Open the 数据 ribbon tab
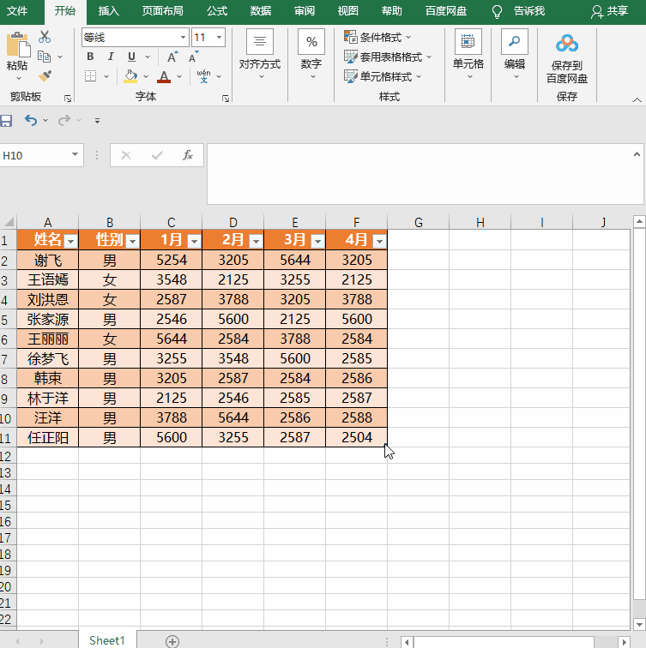 pyautogui.click(x=261, y=11)
